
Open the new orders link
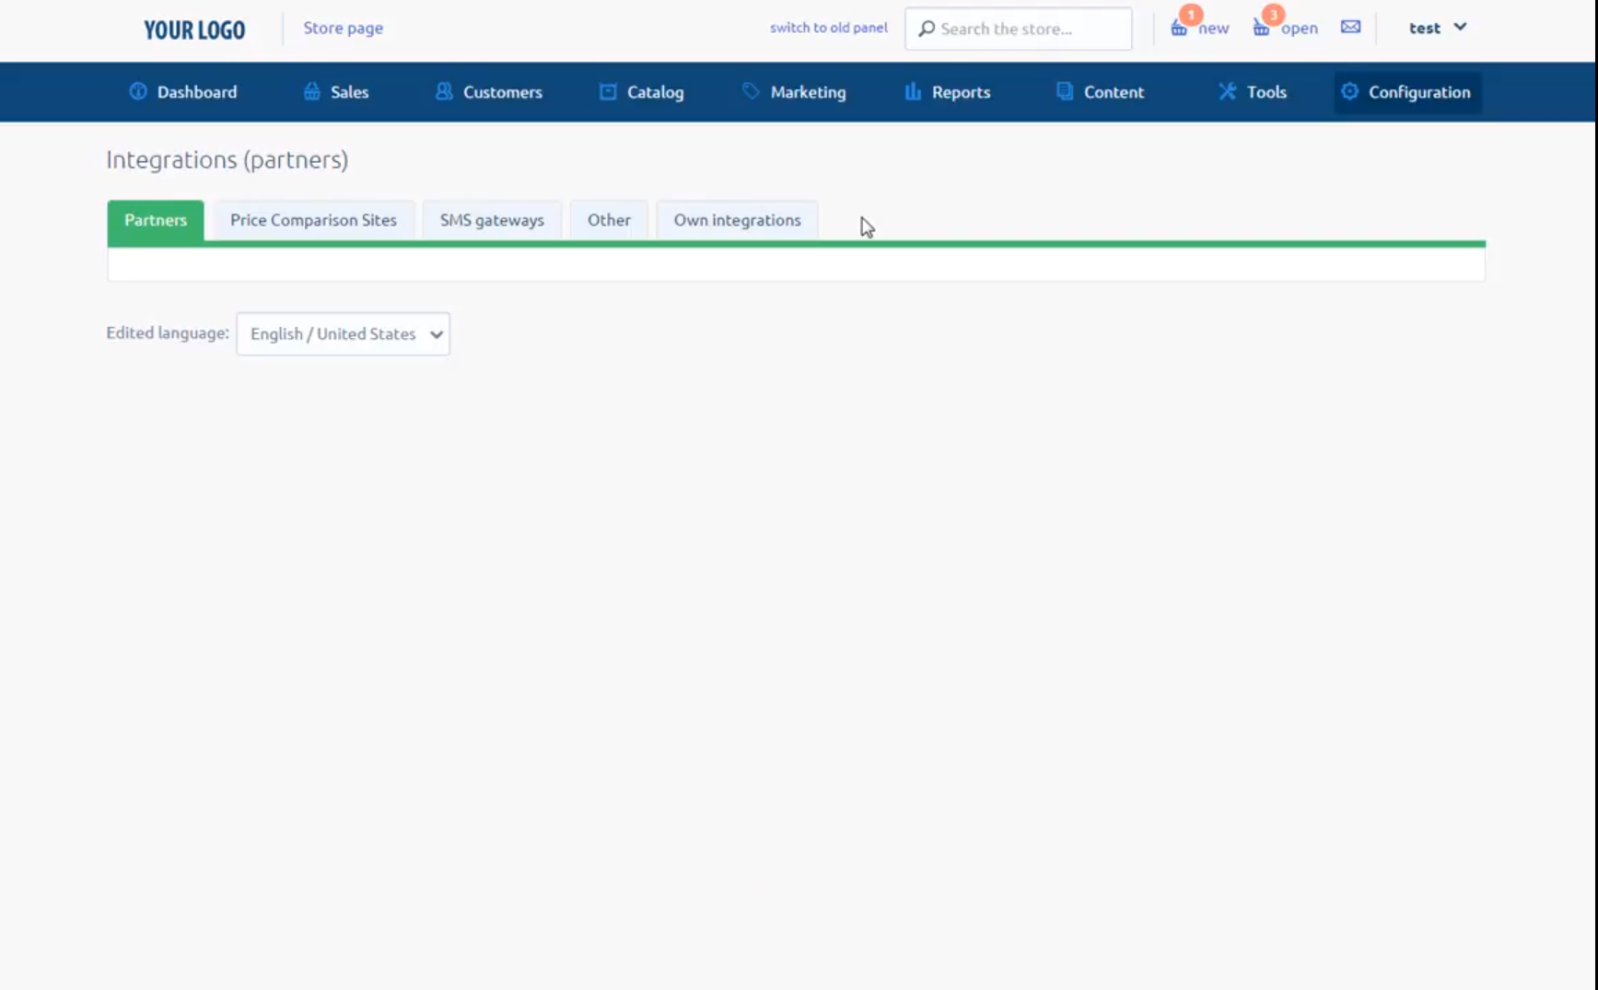[x=1214, y=29]
